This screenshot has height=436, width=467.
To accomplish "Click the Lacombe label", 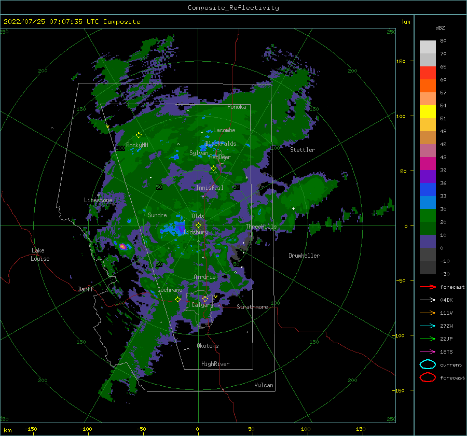I will pos(224,130).
